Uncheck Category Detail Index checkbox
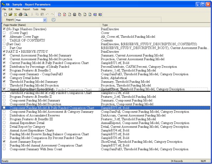This screenshot has width=212, height=167. 4,78
